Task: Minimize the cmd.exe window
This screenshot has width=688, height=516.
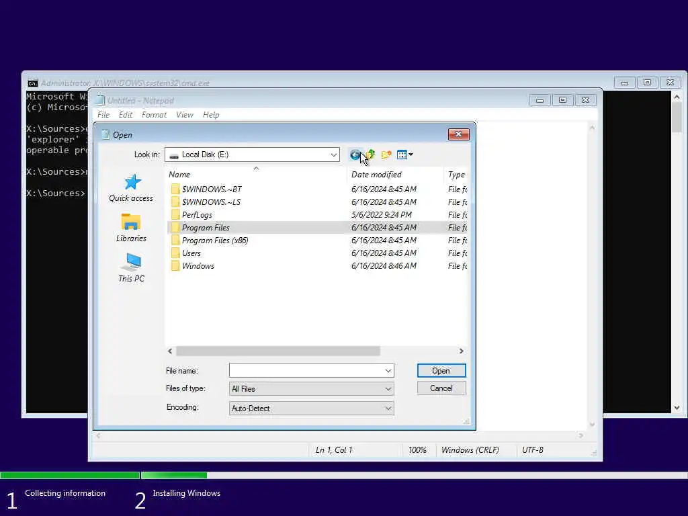Action: click(624, 83)
